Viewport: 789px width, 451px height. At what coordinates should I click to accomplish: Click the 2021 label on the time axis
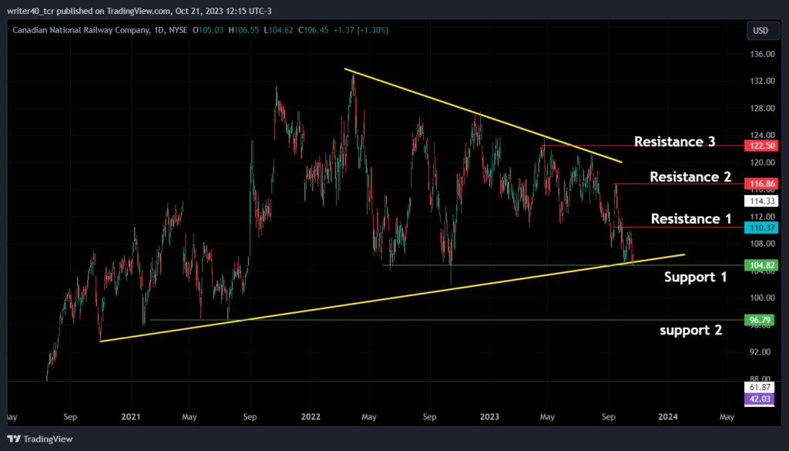(x=131, y=417)
